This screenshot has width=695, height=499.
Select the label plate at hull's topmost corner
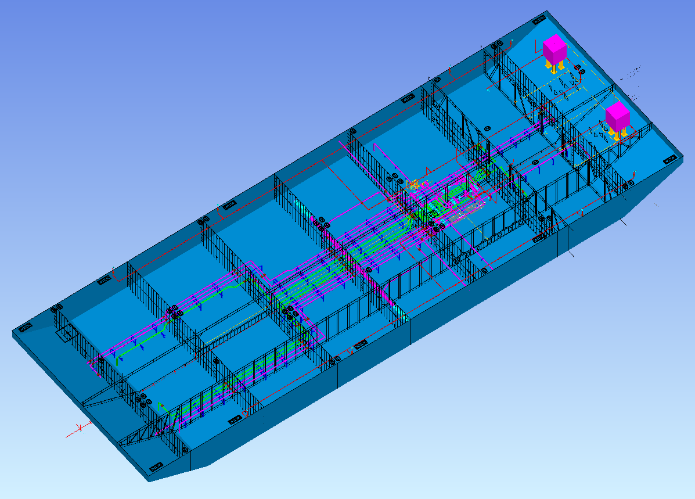pyautogui.click(x=539, y=19)
